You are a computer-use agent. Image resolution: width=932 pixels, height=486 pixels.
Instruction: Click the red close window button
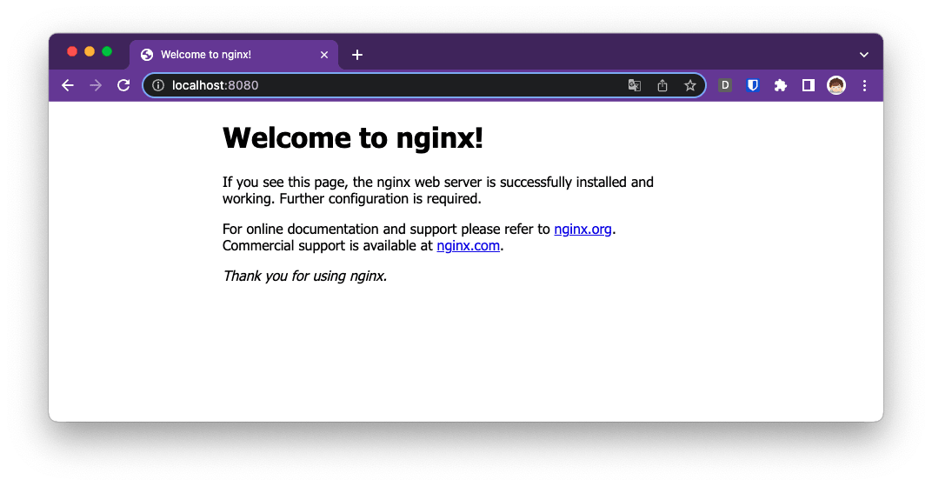tap(72, 51)
